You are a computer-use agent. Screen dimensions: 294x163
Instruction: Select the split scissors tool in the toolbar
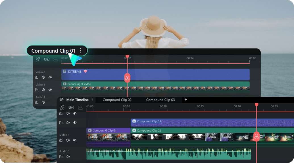[x=37, y=59]
